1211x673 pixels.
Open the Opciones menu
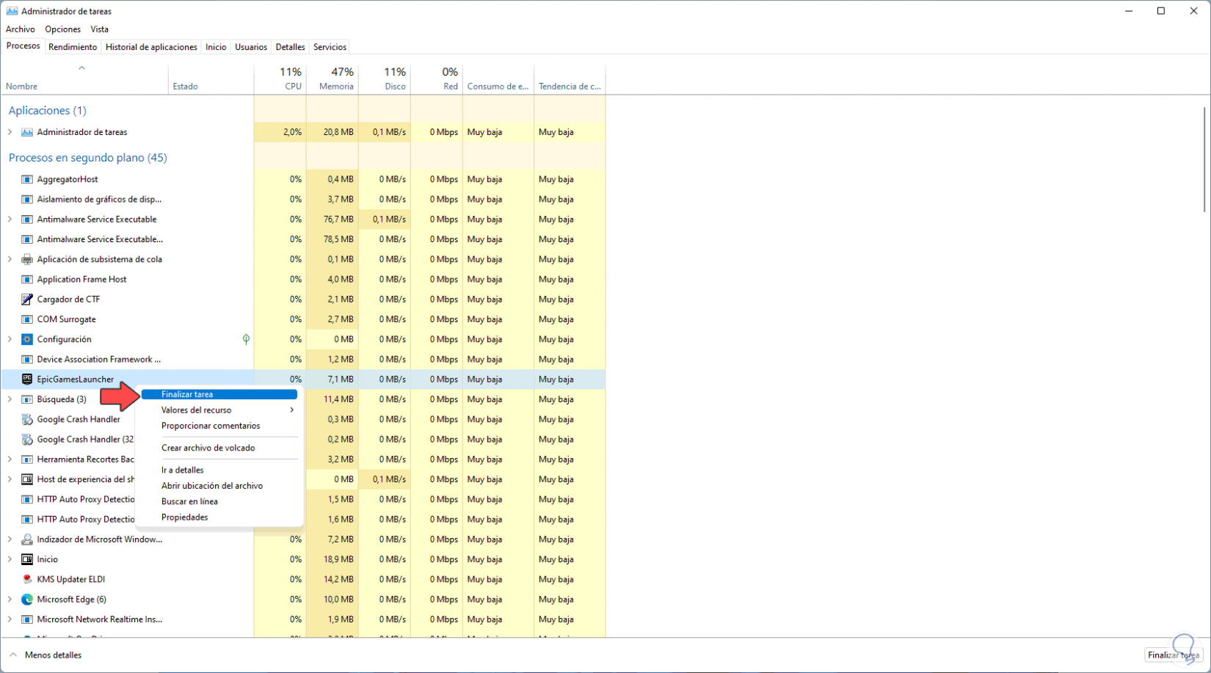pos(63,29)
